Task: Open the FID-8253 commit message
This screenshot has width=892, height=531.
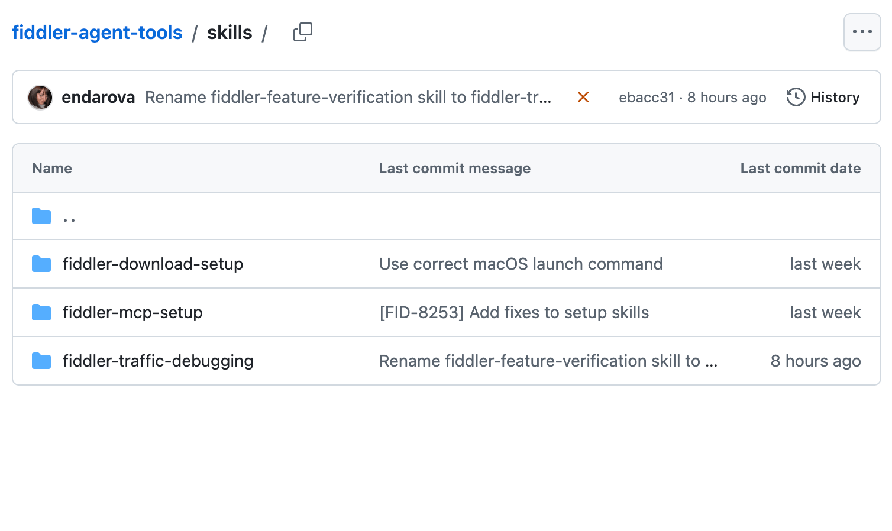Action: (513, 312)
